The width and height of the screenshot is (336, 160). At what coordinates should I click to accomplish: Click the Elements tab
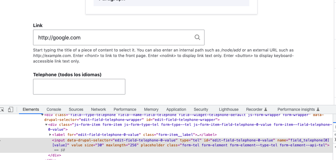click(31, 109)
